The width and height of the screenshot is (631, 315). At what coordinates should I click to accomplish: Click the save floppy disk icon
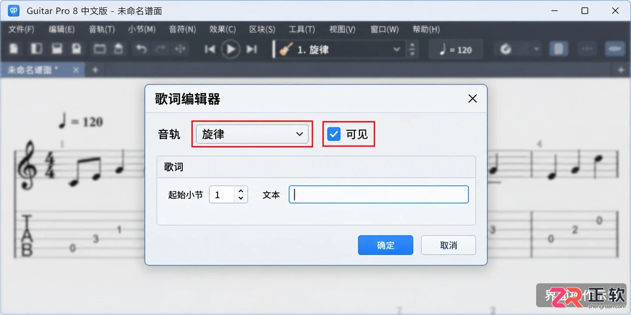57,49
